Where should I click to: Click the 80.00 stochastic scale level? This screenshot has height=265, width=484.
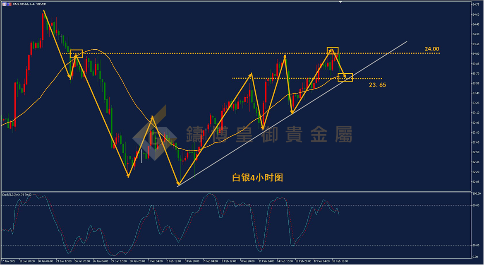pyautogui.click(x=477, y=205)
